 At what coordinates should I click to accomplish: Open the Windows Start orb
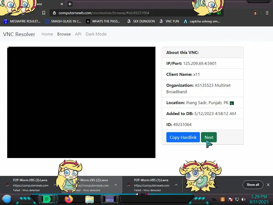coord(7,199)
